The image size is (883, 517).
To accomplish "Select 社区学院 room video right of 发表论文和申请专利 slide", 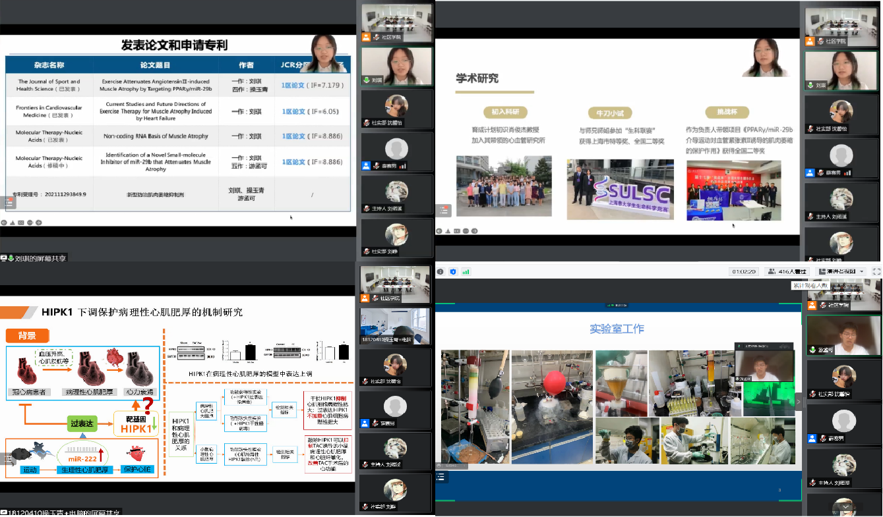I will [396, 24].
